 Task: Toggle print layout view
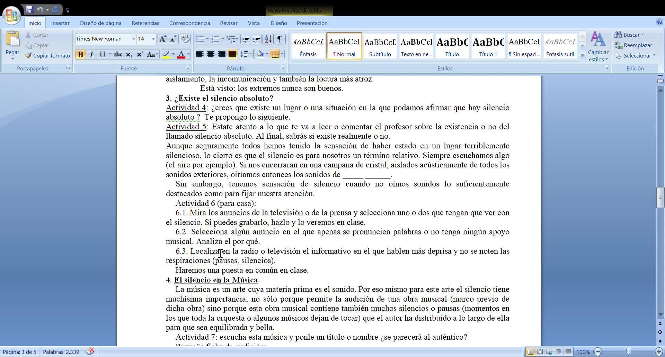pyautogui.click(x=530, y=352)
